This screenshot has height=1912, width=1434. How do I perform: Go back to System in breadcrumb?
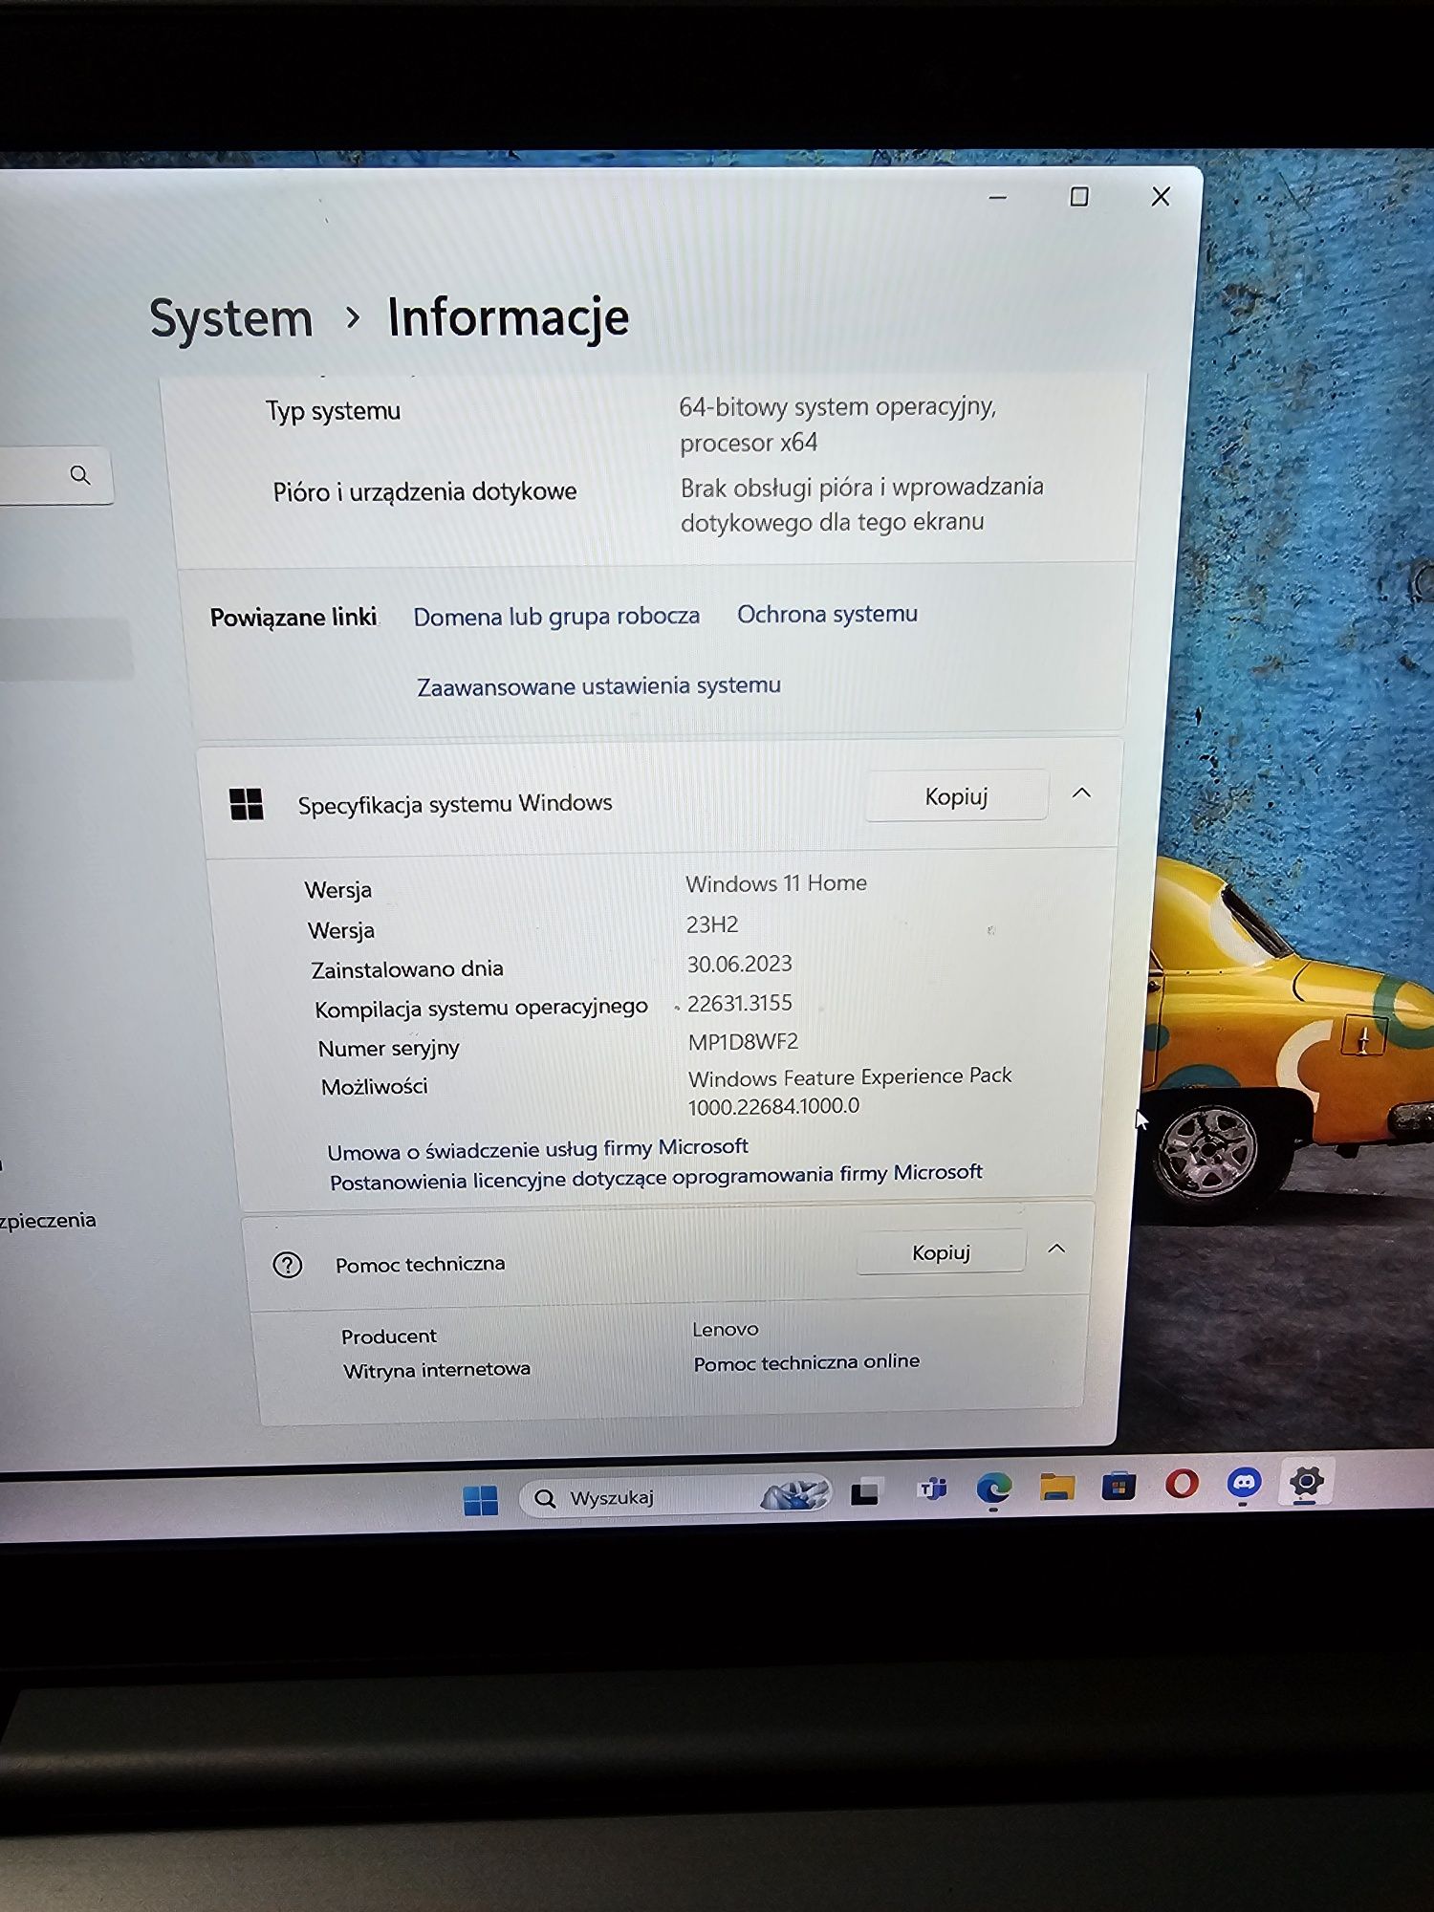pos(231,318)
